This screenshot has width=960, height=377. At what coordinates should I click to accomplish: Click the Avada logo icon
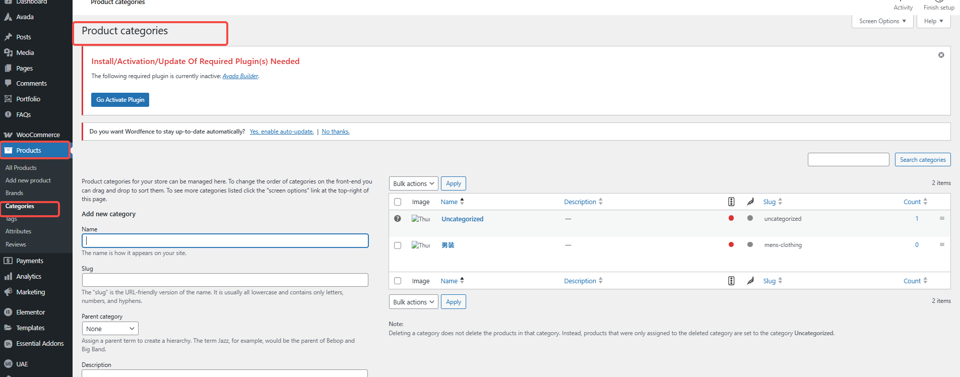pos(8,17)
